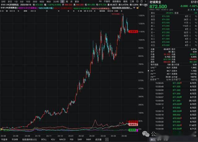Click the 15:59:32 trade tick row
This screenshot has height=142, width=198.
[x=174, y=125]
